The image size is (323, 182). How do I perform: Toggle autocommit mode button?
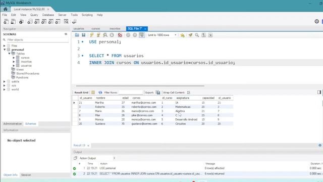click(x=141, y=35)
